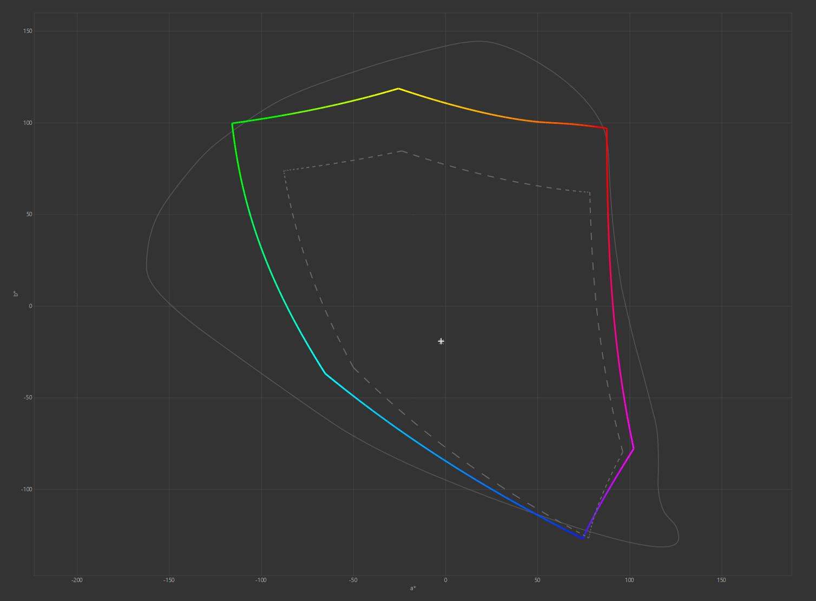Screen dimensions: 816x601
Task: Click the a* horizontal axis label
Action: 413,588
